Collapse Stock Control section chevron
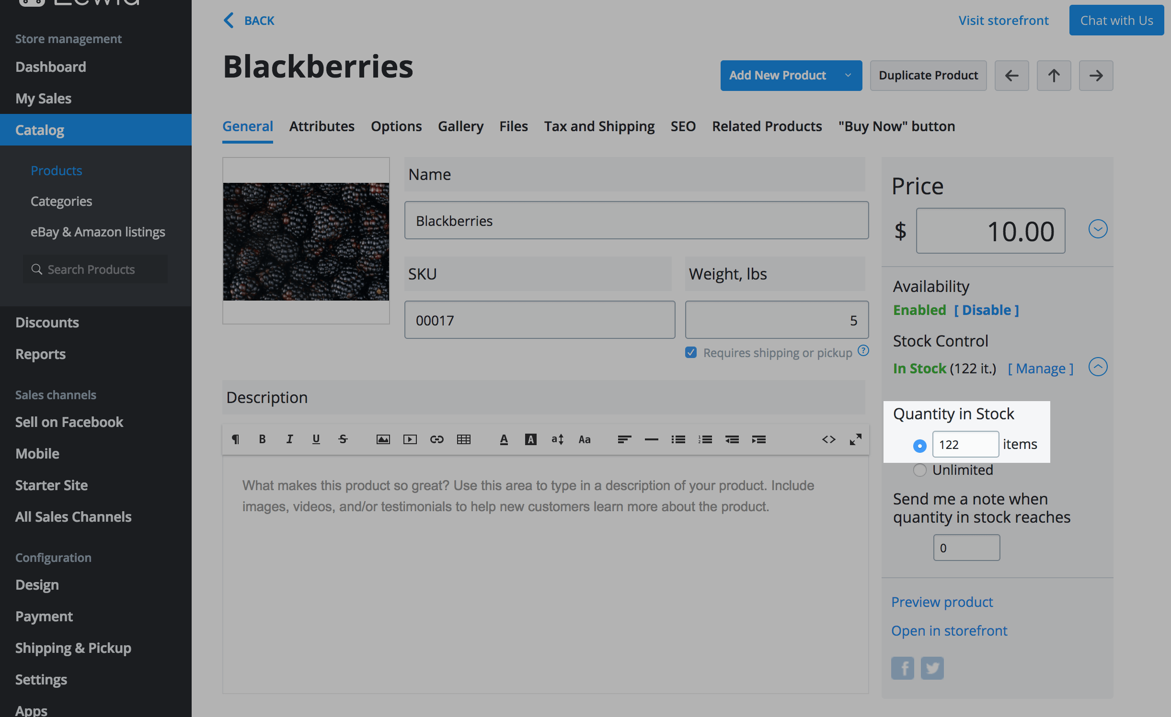 point(1098,367)
